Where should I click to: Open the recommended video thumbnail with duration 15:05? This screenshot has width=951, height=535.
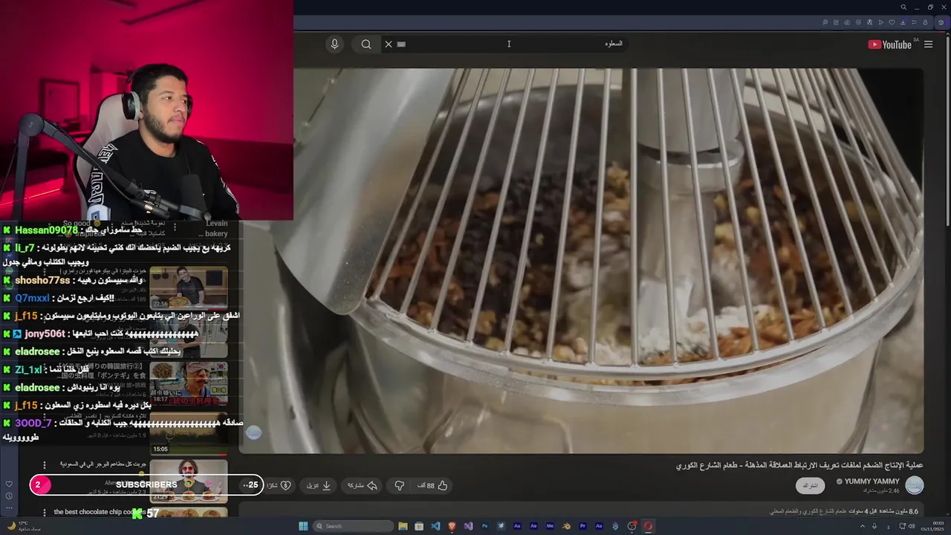tap(189, 434)
